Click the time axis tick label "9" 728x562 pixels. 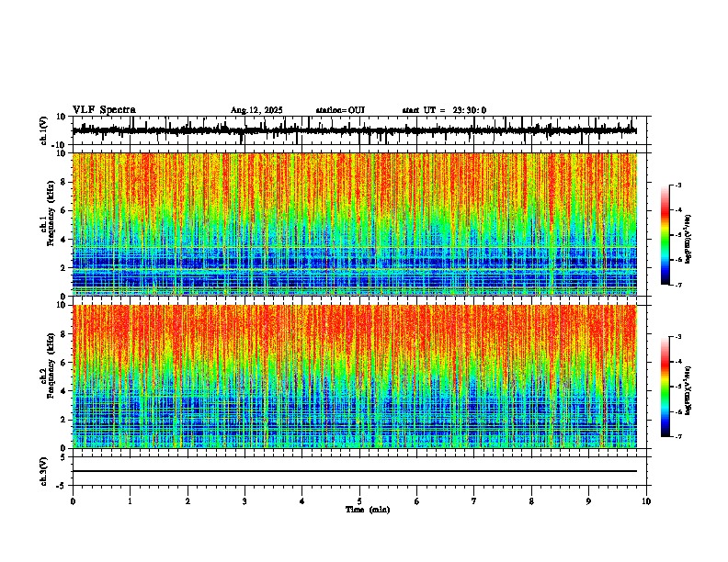[588, 501]
